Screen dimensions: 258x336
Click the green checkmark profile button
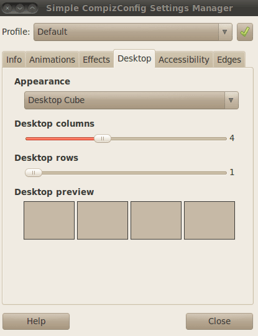pos(245,32)
